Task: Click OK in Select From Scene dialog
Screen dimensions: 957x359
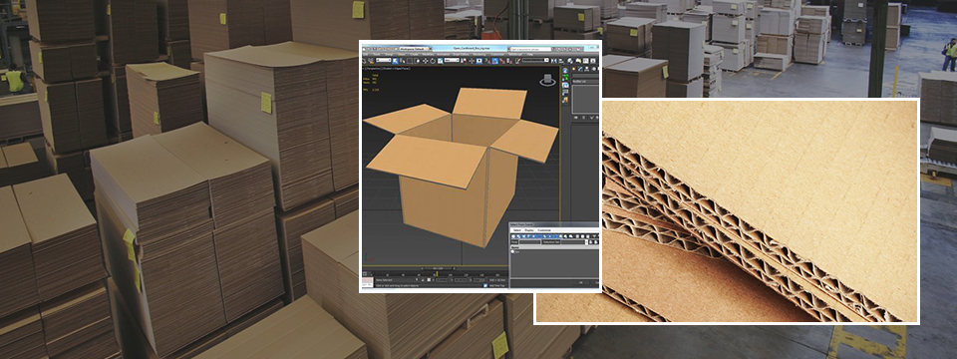Action: pos(581,282)
